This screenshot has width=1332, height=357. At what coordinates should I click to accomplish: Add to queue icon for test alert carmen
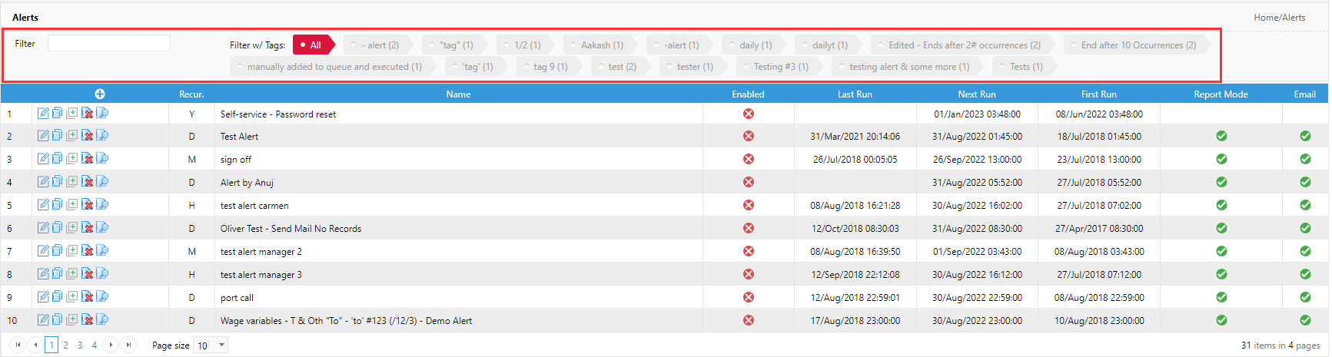71,205
